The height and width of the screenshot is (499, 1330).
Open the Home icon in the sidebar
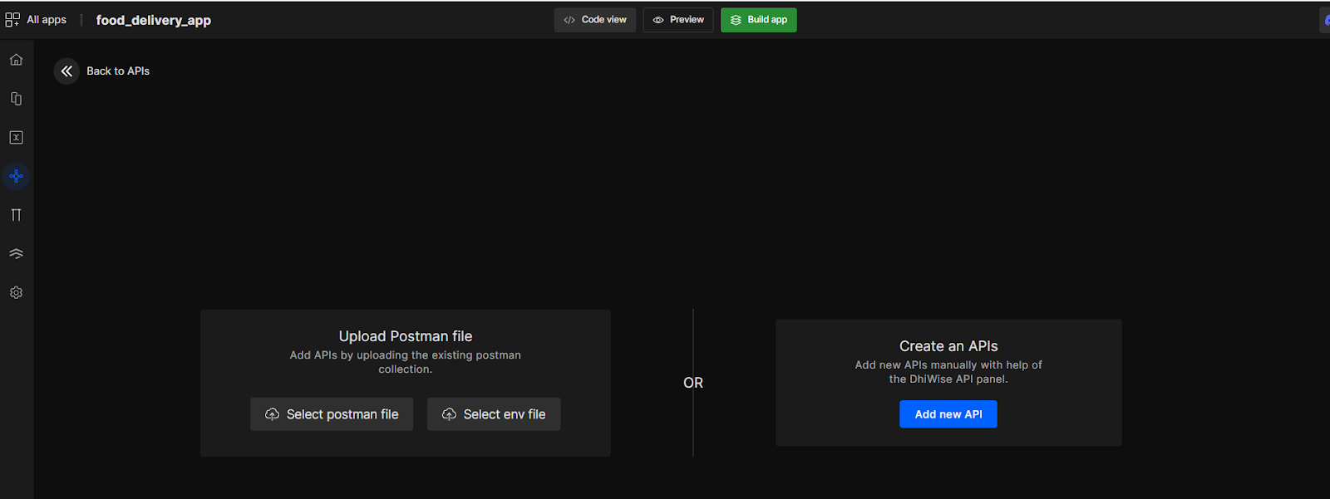pos(16,60)
